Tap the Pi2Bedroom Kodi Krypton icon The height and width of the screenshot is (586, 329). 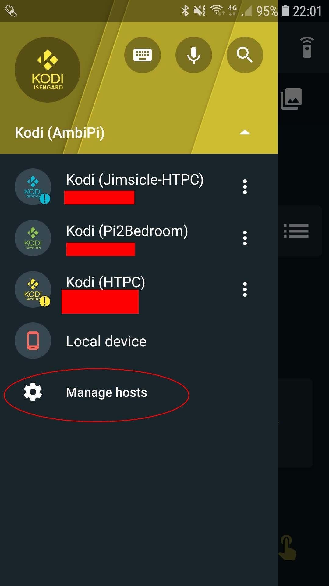point(33,238)
